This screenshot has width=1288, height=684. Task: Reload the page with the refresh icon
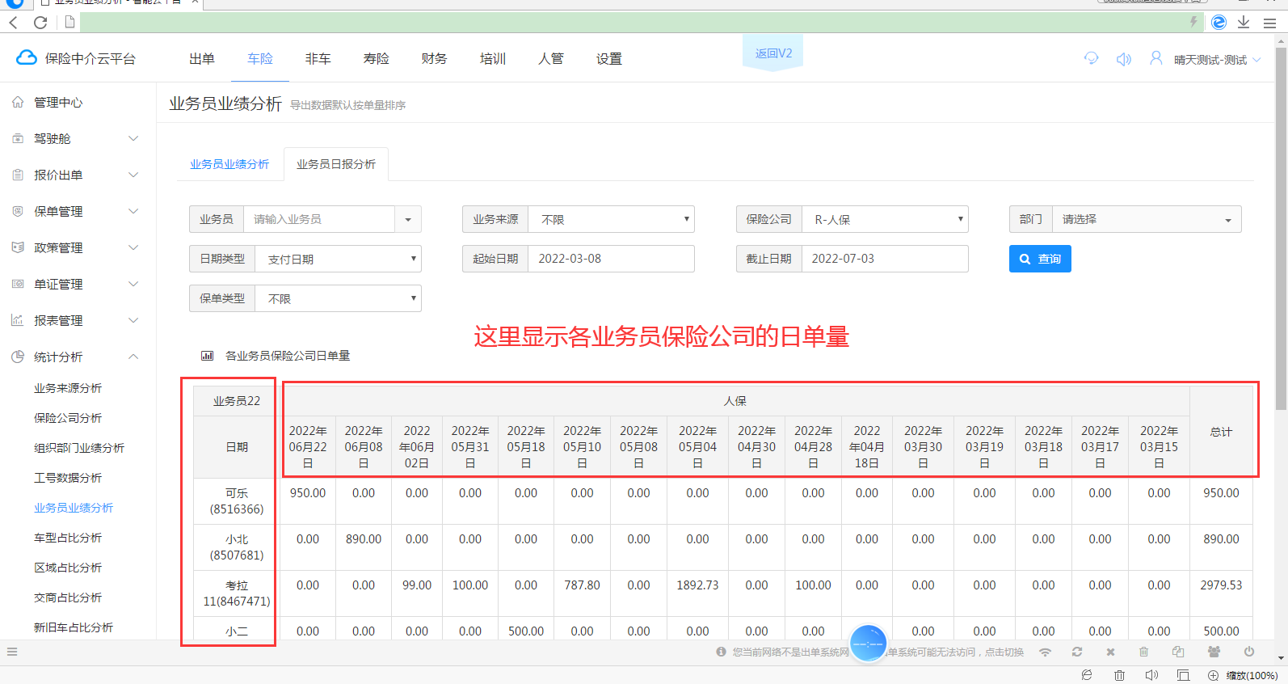coord(40,23)
